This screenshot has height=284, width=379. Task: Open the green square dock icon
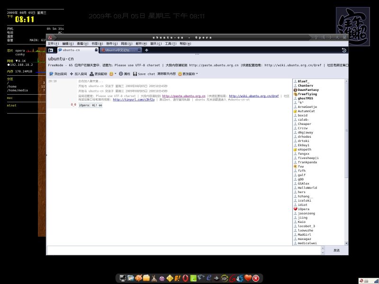pos(193,278)
